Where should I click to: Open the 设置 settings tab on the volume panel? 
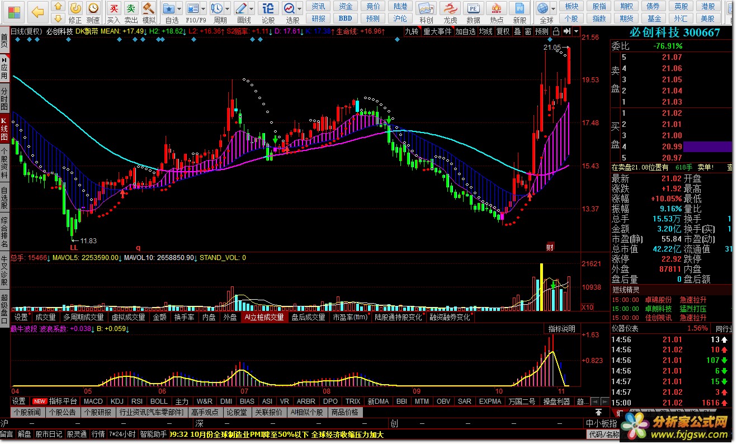click(21, 317)
